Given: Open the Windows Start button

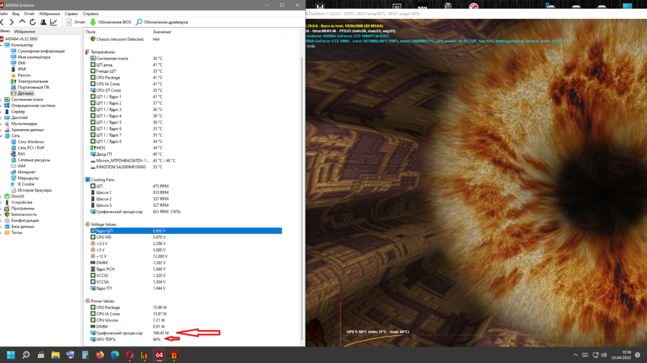Looking at the screenshot, I should click(x=11, y=355).
